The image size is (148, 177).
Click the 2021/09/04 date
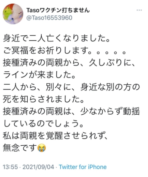(x=38, y=167)
